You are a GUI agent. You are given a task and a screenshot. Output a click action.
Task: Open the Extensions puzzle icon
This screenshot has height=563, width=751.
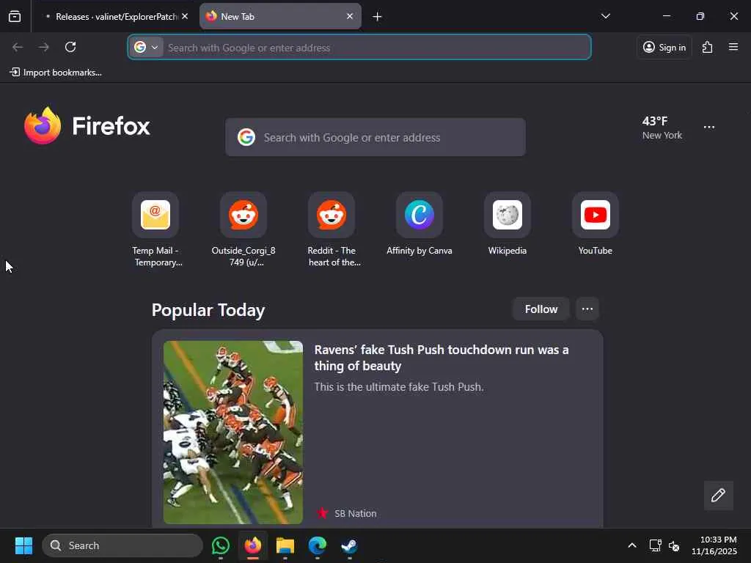[707, 47]
